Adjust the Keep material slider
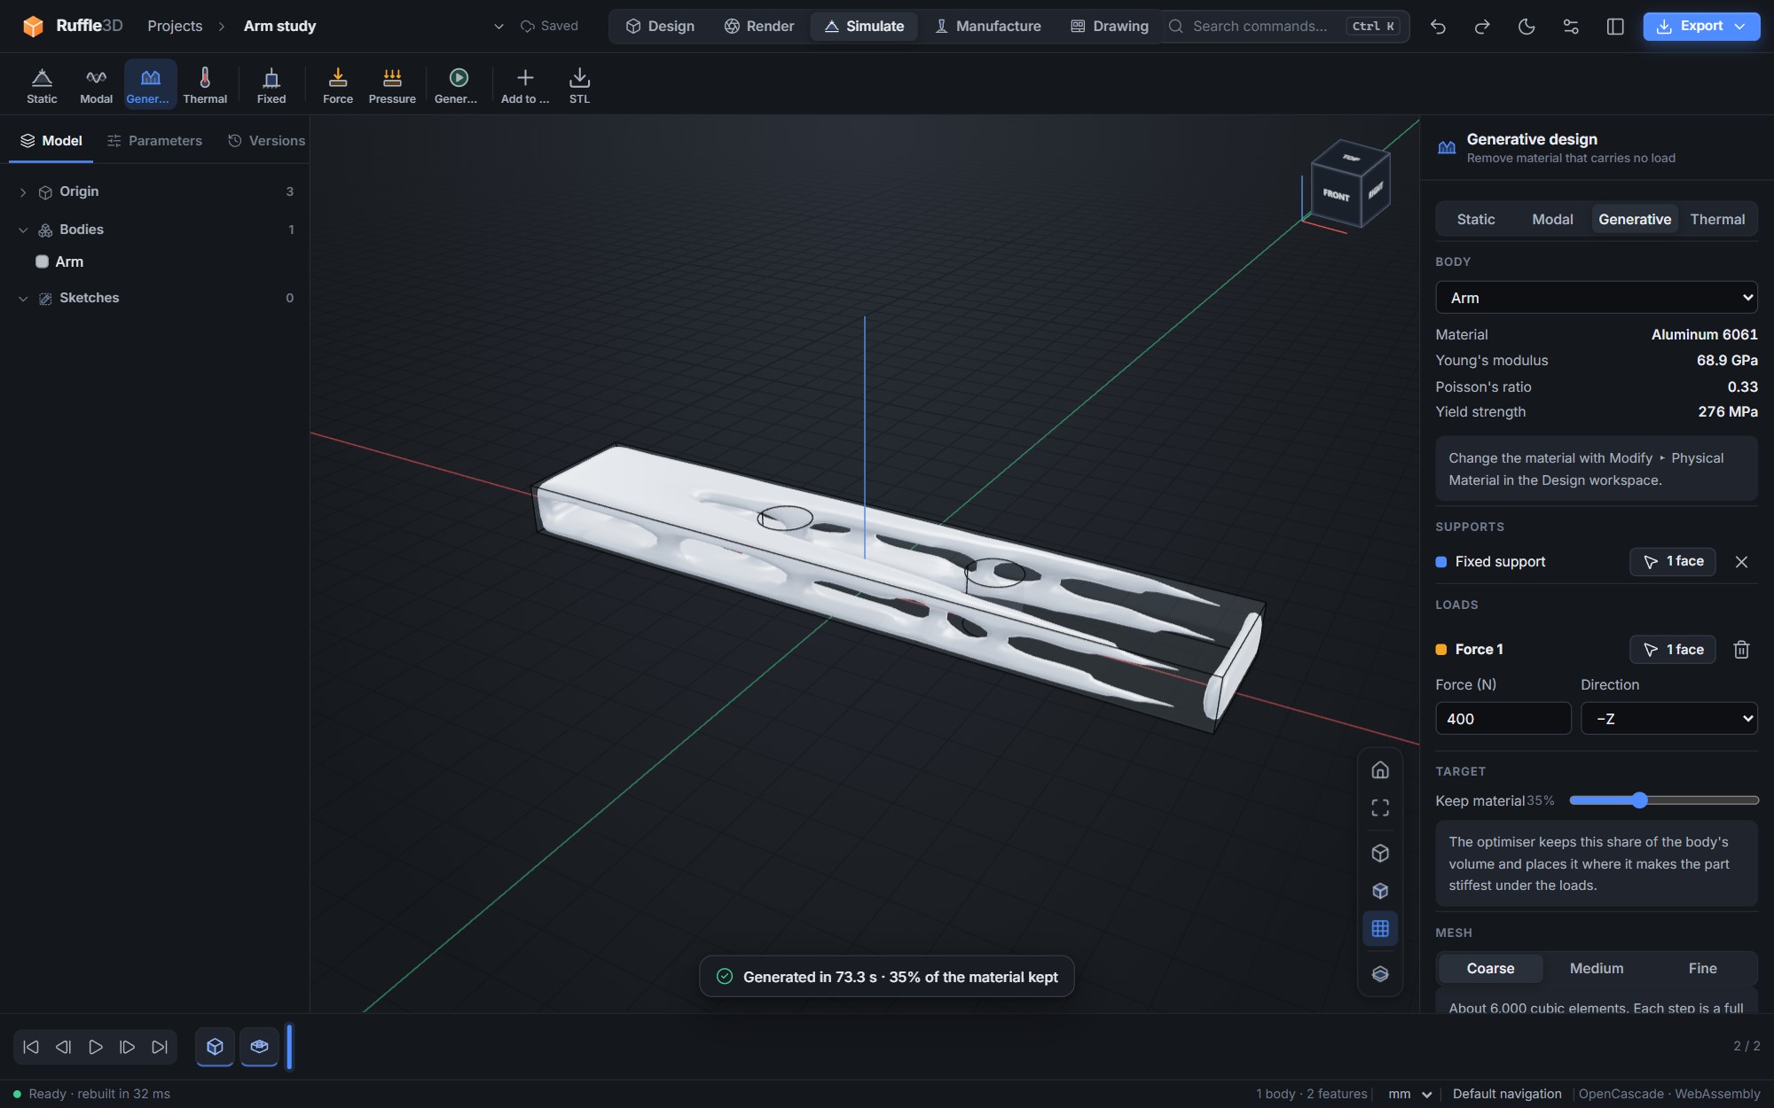The width and height of the screenshot is (1774, 1108). (x=1663, y=800)
